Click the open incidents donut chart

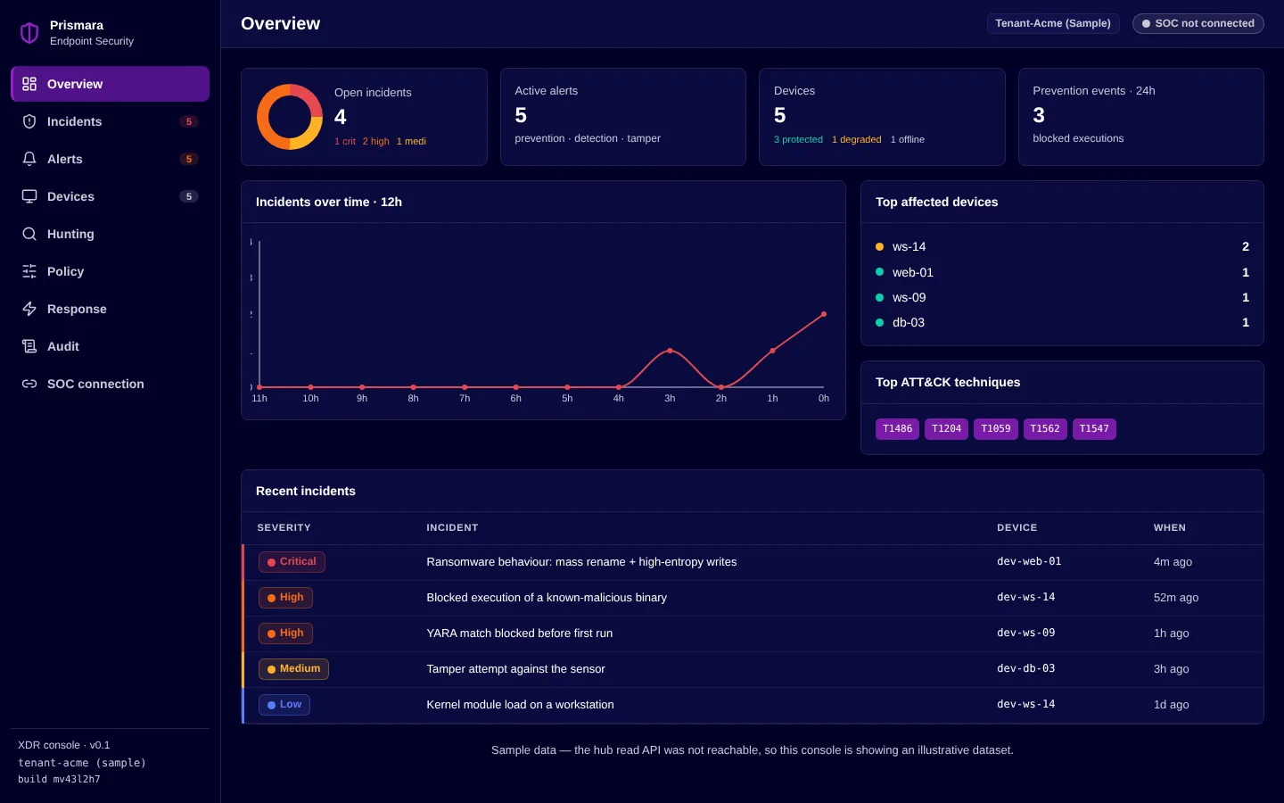290,117
